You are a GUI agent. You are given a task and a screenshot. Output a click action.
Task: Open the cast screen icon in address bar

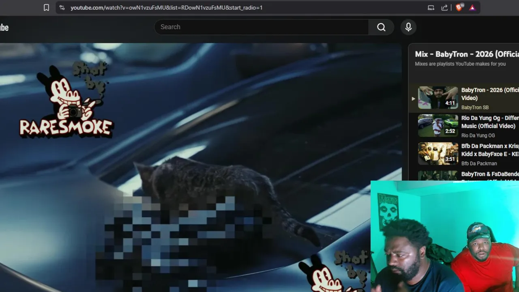(x=431, y=8)
